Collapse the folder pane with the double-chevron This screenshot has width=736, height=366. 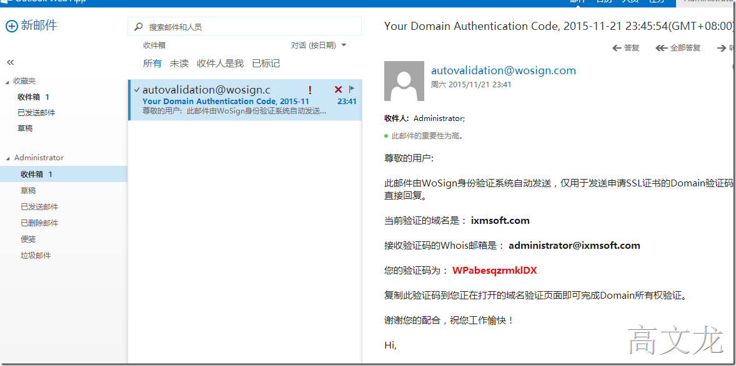pyautogui.click(x=11, y=62)
